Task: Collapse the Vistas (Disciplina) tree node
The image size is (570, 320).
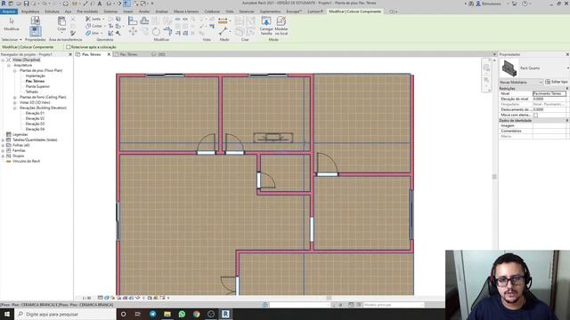Action: 3,60
